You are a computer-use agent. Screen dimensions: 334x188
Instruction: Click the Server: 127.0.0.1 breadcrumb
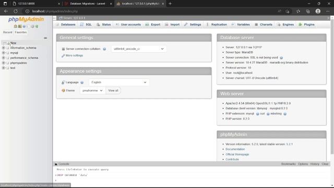[74, 18]
